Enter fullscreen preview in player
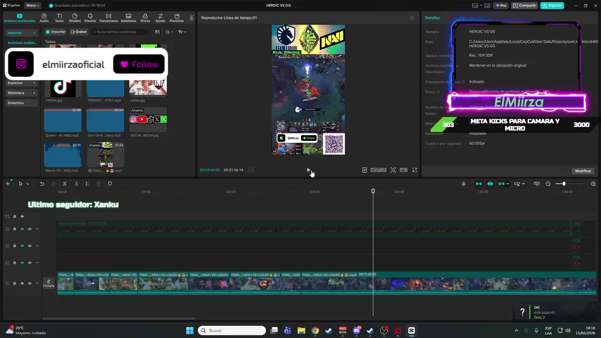Viewport: 601px width, 338px height. tap(415, 170)
